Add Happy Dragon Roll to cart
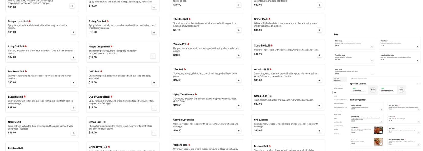The width and height of the screenshot is (423, 151). coord(153,56)
